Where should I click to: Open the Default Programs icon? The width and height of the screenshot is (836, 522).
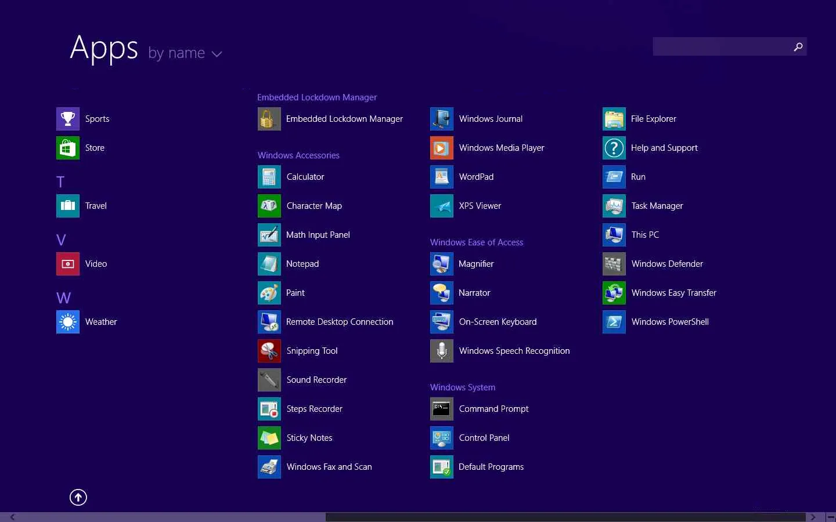coord(442,467)
